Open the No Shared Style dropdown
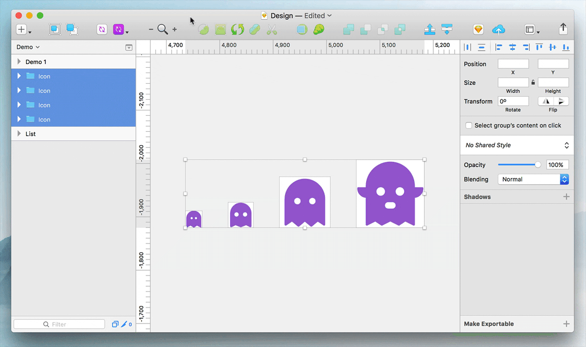The height and width of the screenshot is (347, 586). pos(517,145)
